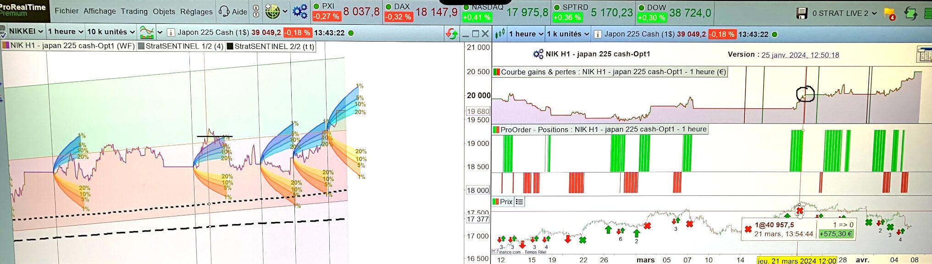Click the +575,30 € profit badge
This screenshot has height=264, width=932.
point(836,234)
